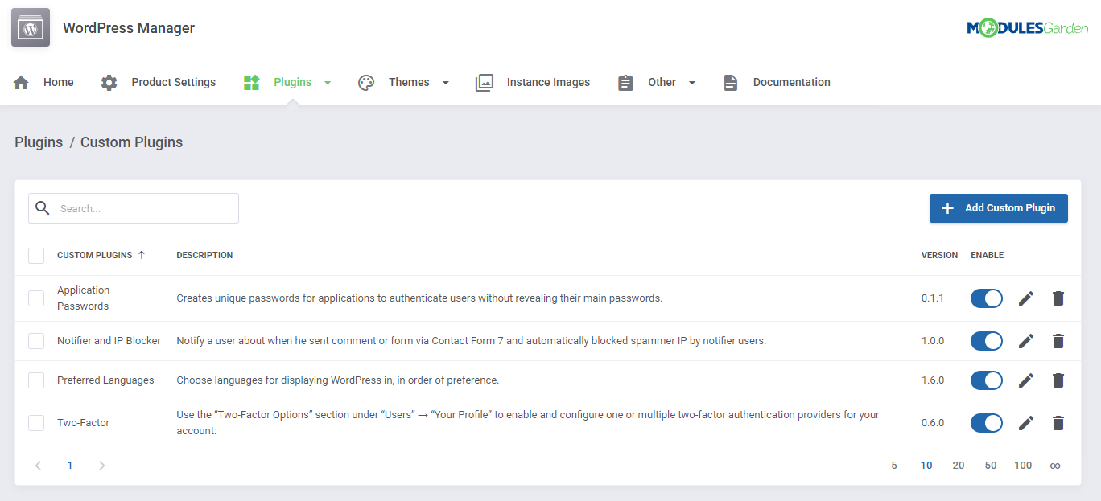This screenshot has height=501, width=1101.
Task: Click the Themes palette icon
Action: coord(366,81)
